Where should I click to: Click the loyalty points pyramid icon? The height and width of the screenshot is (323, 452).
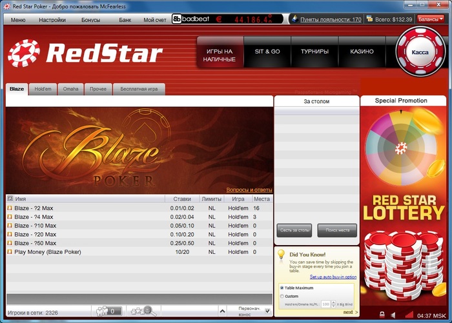point(295,19)
